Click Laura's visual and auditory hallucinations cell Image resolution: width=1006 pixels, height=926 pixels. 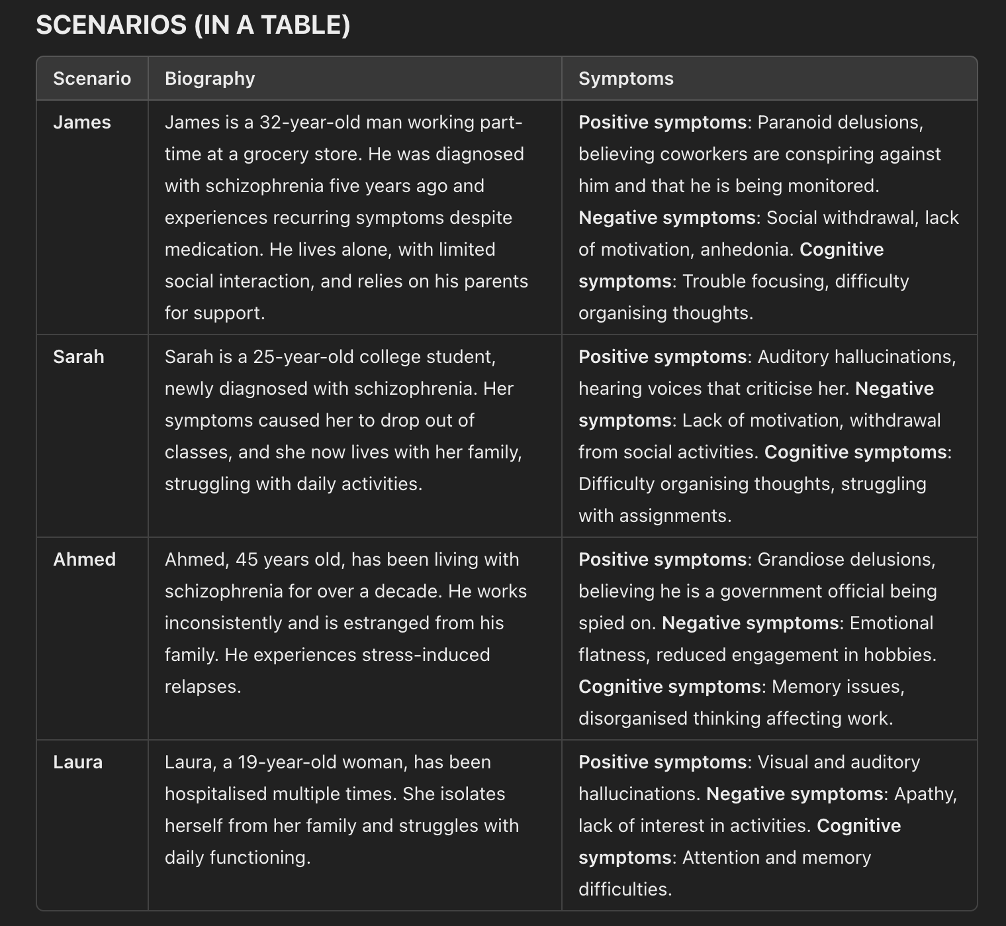(x=768, y=825)
